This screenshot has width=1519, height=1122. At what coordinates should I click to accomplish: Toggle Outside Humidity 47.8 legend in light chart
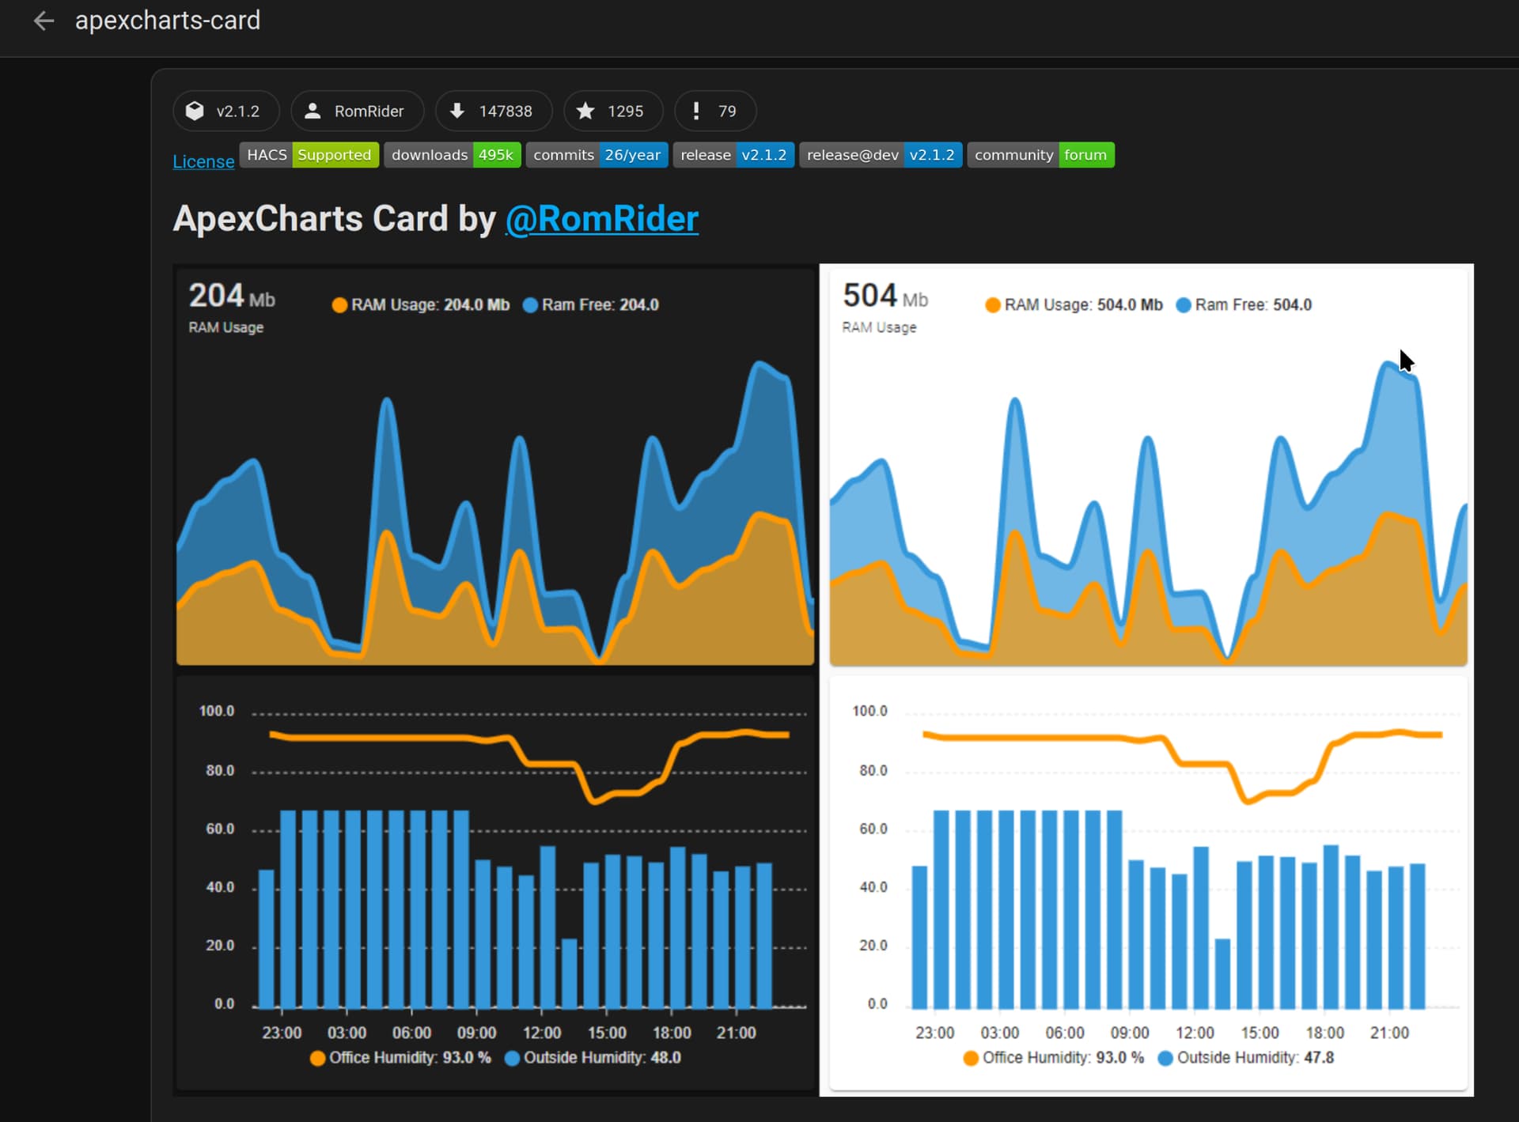click(x=1246, y=1058)
